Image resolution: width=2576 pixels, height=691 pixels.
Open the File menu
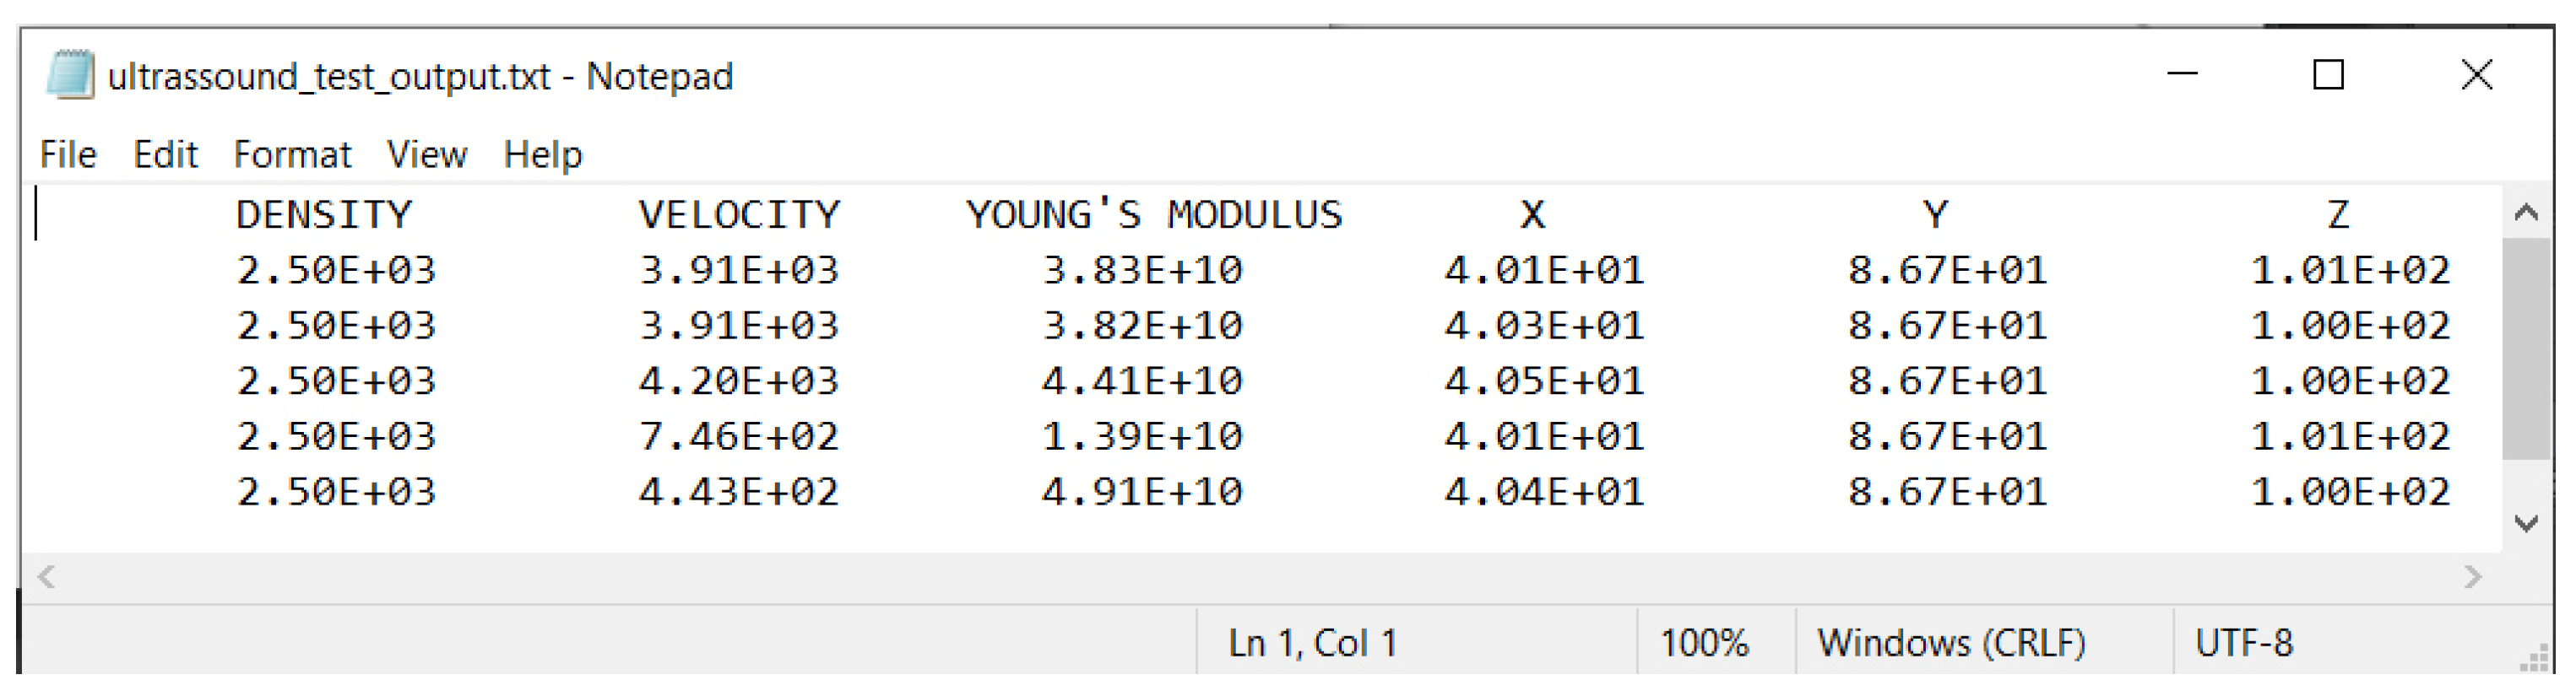[68, 155]
